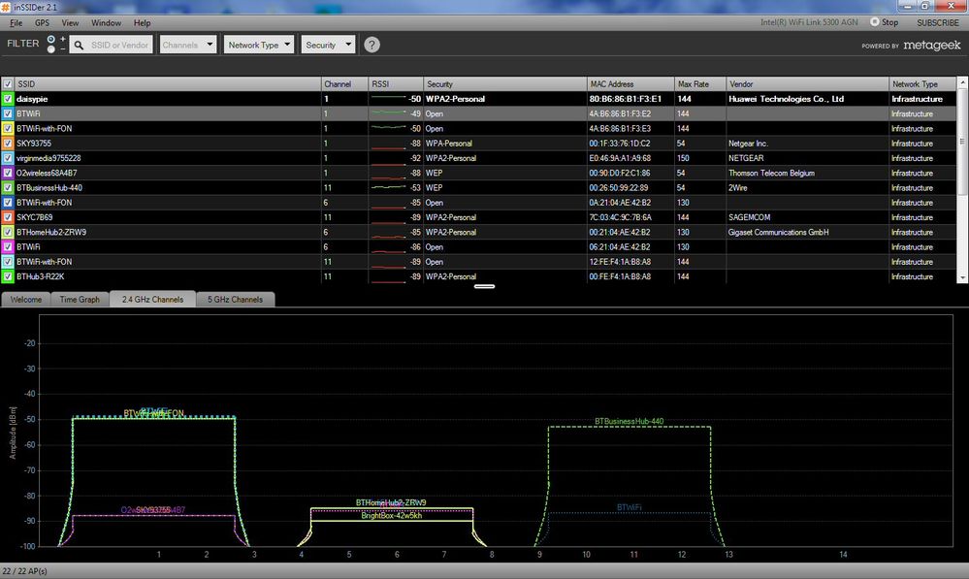Switch to the Time Graph tab

pyautogui.click(x=80, y=299)
